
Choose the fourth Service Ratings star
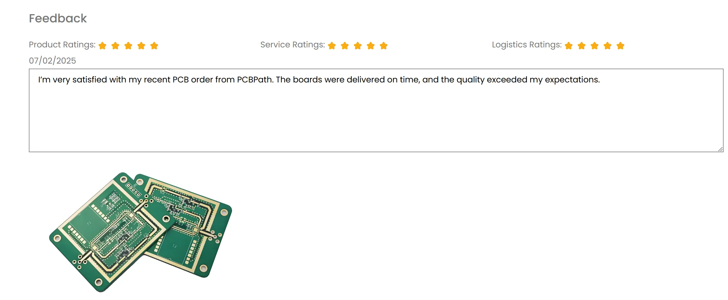(x=371, y=46)
